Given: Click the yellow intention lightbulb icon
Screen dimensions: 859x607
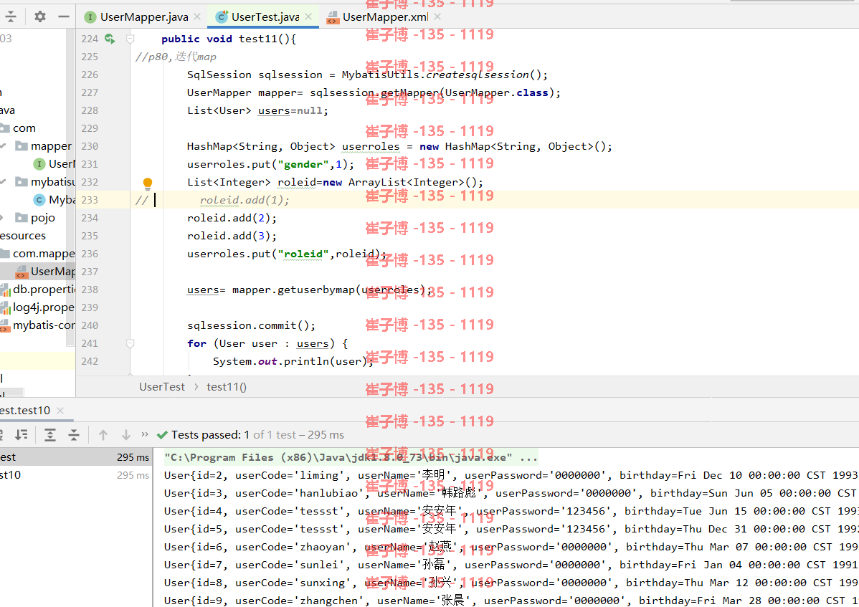Looking at the screenshot, I should [148, 183].
